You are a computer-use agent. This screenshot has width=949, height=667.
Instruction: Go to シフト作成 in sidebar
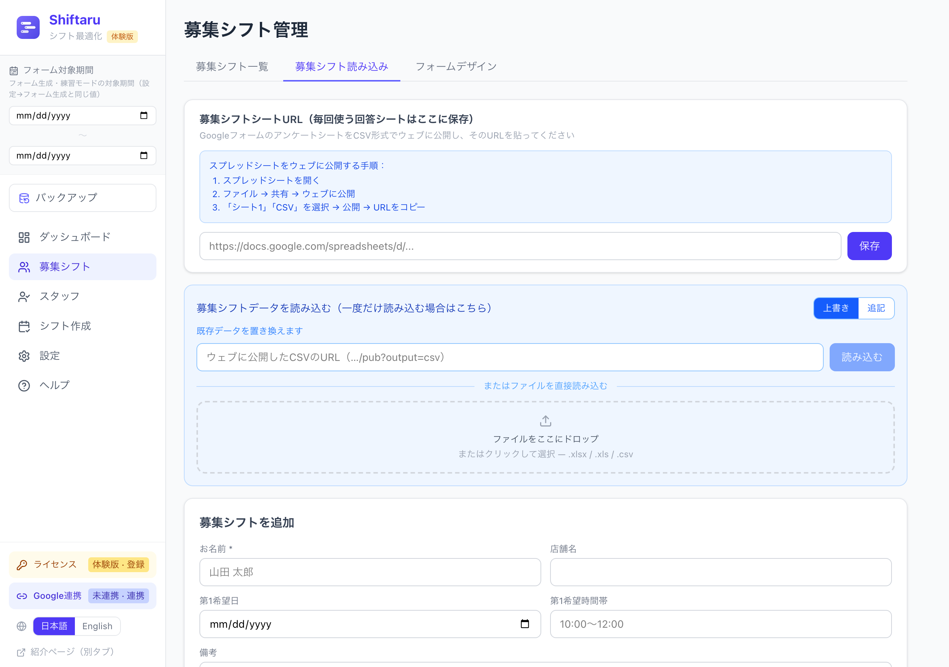click(83, 326)
